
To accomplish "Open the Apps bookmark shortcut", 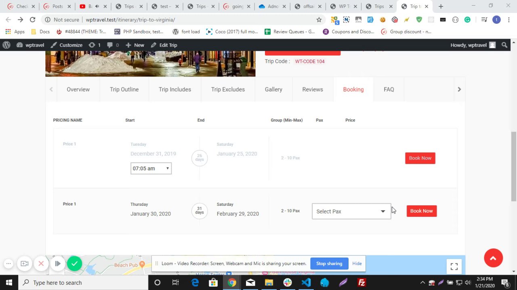I will pyautogui.click(x=15, y=32).
